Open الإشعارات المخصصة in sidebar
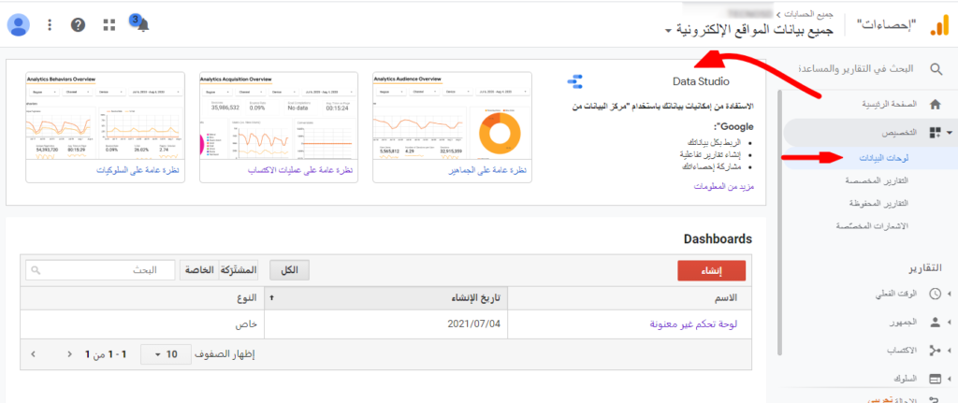958x403 pixels. (x=873, y=226)
